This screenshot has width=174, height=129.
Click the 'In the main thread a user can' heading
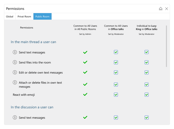point(33,42)
